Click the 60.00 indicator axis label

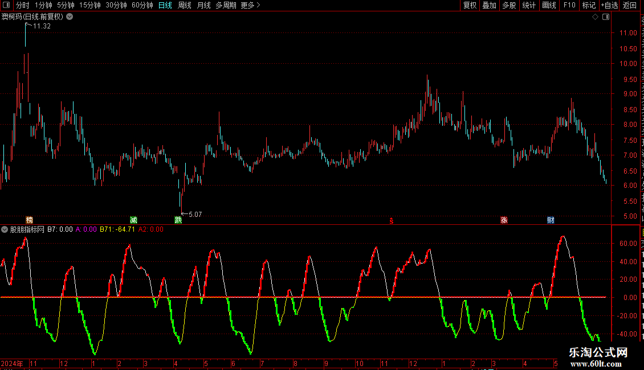pyautogui.click(x=628, y=243)
